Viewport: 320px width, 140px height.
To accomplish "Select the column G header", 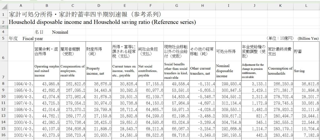I will coord(176,6).
